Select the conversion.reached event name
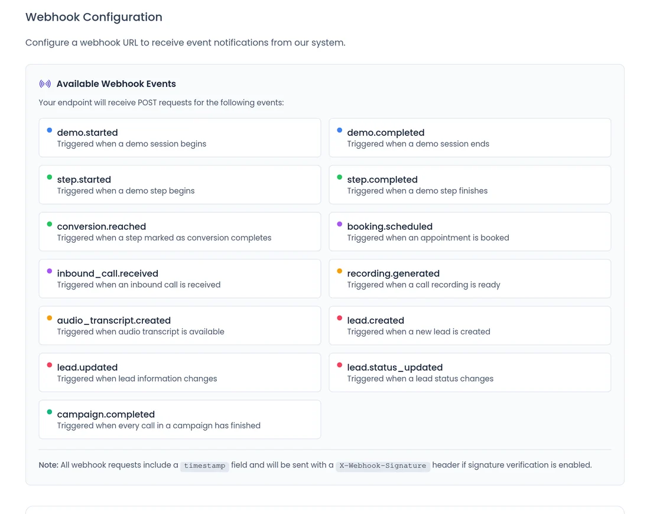The height and width of the screenshot is (514, 650). point(101,226)
